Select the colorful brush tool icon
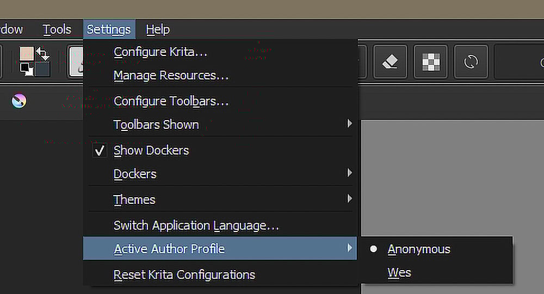The image size is (544, 294). coord(18,101)
